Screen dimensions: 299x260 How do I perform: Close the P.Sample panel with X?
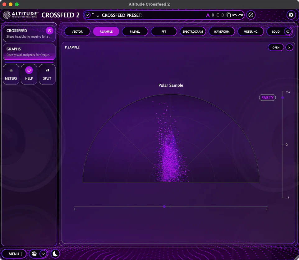289,48
